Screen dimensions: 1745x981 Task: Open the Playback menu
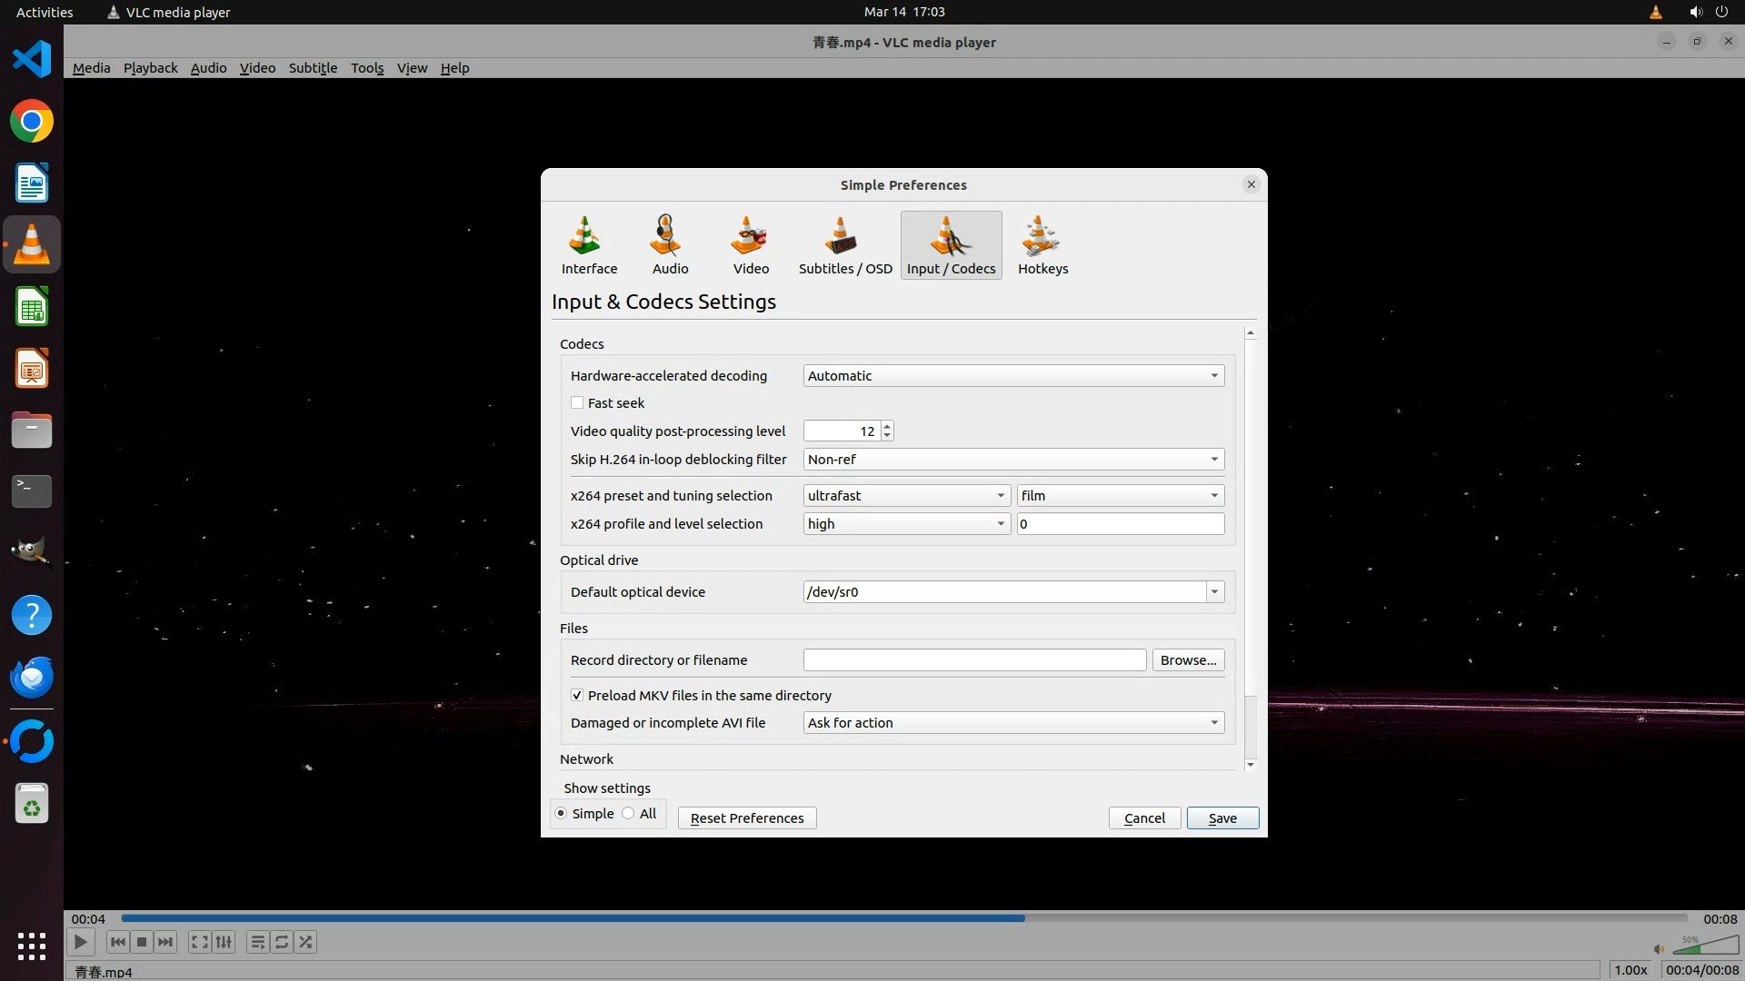point(150,68)
